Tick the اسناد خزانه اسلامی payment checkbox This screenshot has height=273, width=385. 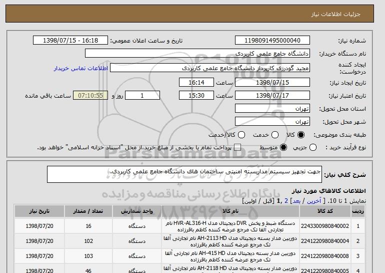(x=237, y=147)
